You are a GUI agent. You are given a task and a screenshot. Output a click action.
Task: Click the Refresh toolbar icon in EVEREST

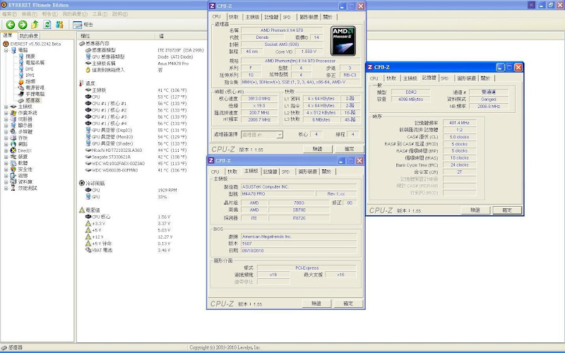click(x=47, y=25)
